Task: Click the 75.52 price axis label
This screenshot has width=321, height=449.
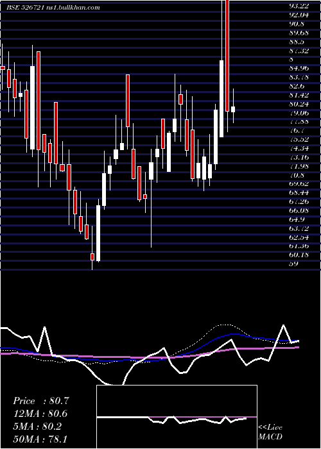Action: click(299, 139)
